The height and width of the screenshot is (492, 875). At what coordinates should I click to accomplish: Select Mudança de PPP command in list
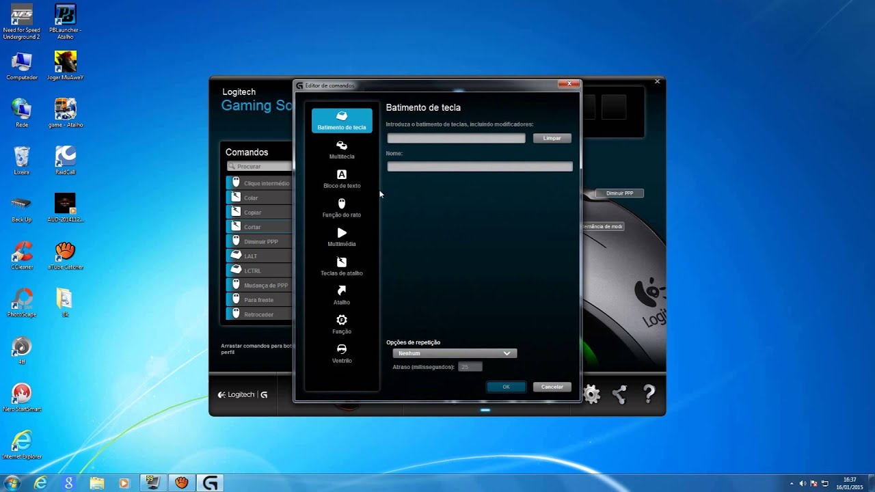click(x=260, y=285)
